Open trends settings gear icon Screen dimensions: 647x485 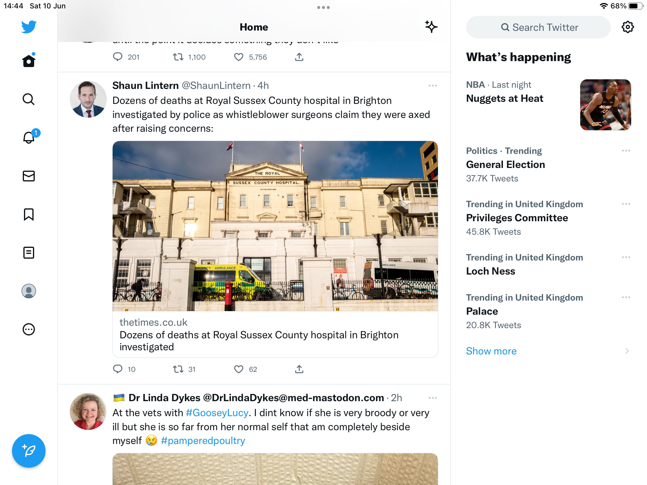click(x=628, y=27)
